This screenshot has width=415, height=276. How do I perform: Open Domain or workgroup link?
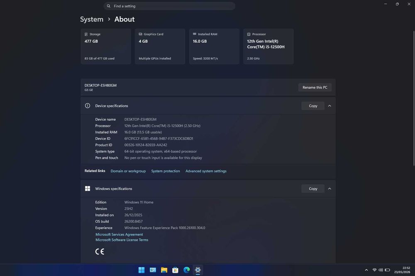tap(128, 171)
